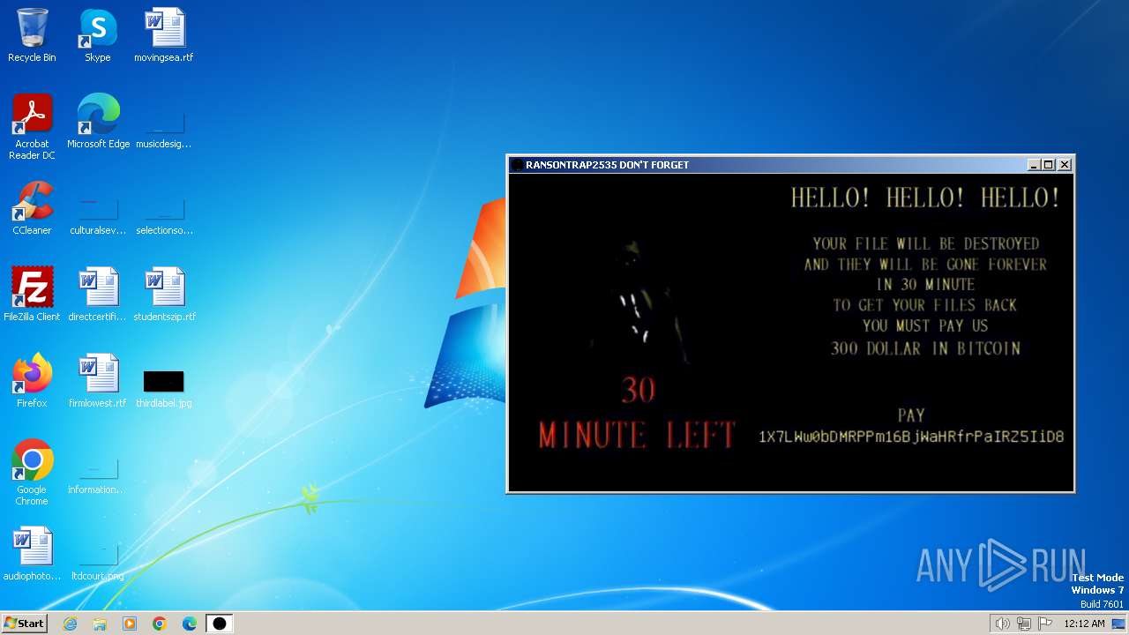Click the 12:12 AM system clock

pos(1084,624)
